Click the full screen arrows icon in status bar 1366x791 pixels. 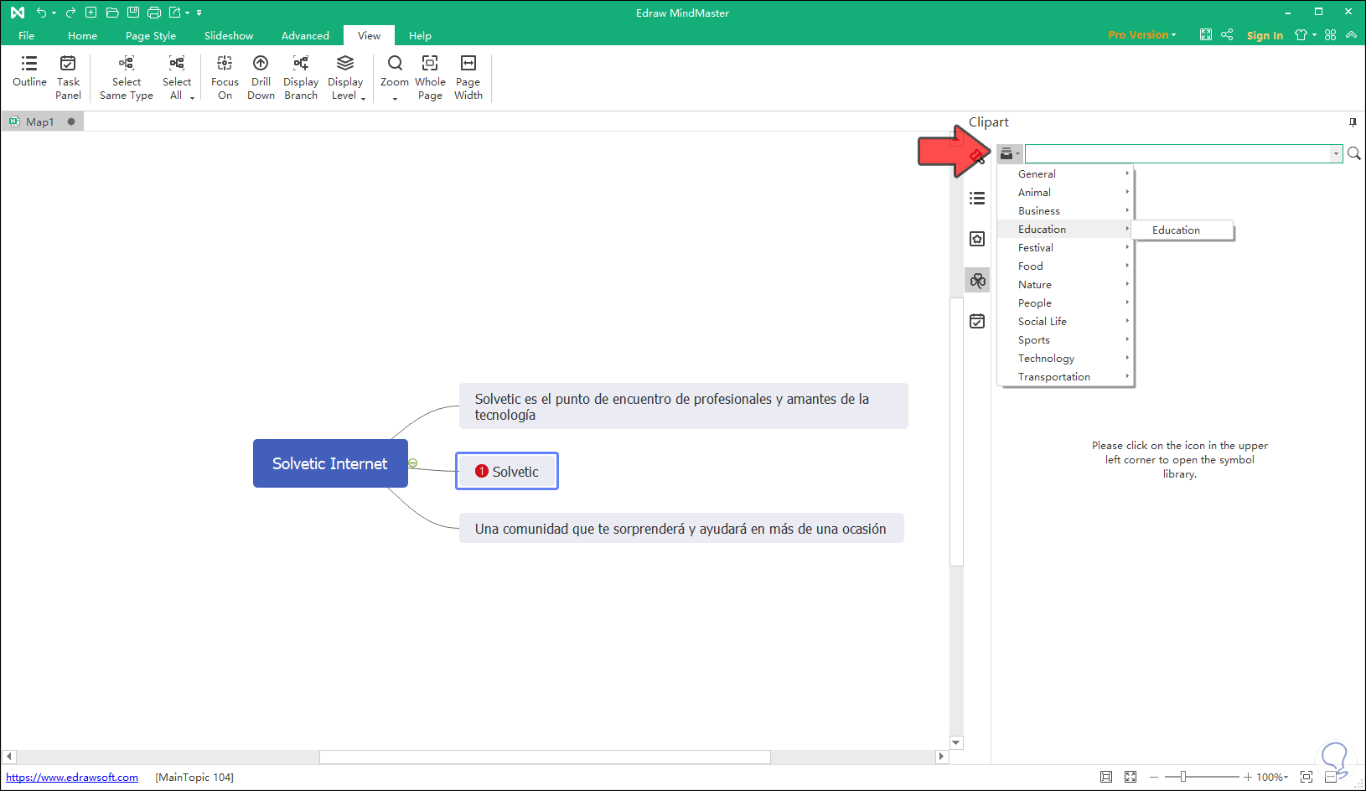[1131, 777]
